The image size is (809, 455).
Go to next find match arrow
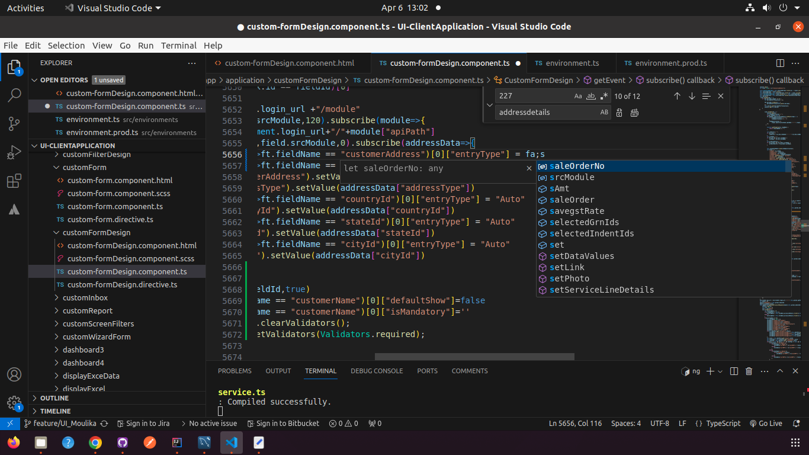(x=692, y=96)
